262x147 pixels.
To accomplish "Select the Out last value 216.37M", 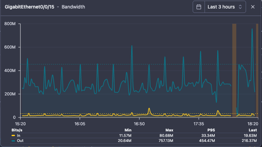I will click(249, 141).
